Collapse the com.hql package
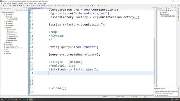Viewport: 180px width, 101px height. (x=5, y=16)
